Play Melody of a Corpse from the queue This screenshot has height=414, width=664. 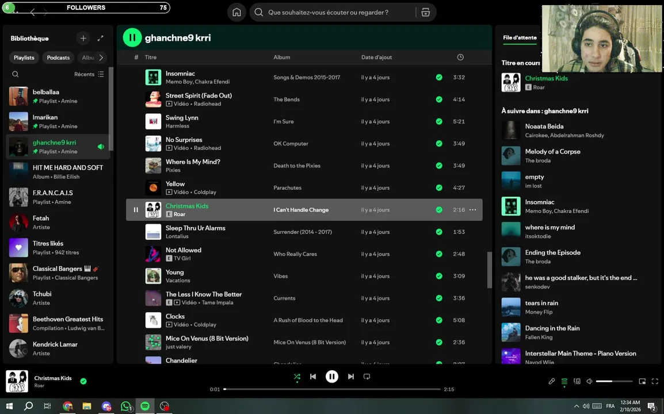578,156
